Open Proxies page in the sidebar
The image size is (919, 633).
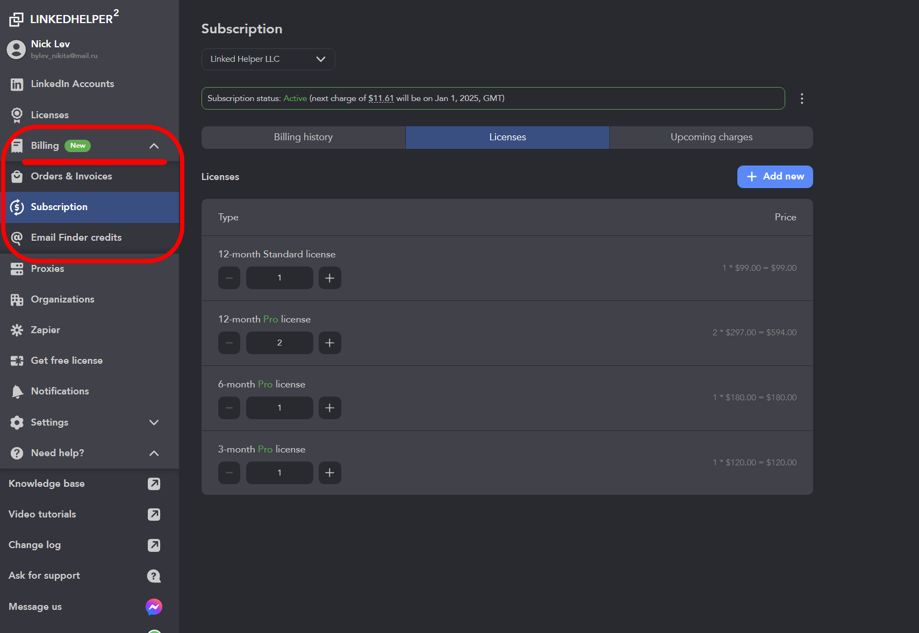coord(89,269)
